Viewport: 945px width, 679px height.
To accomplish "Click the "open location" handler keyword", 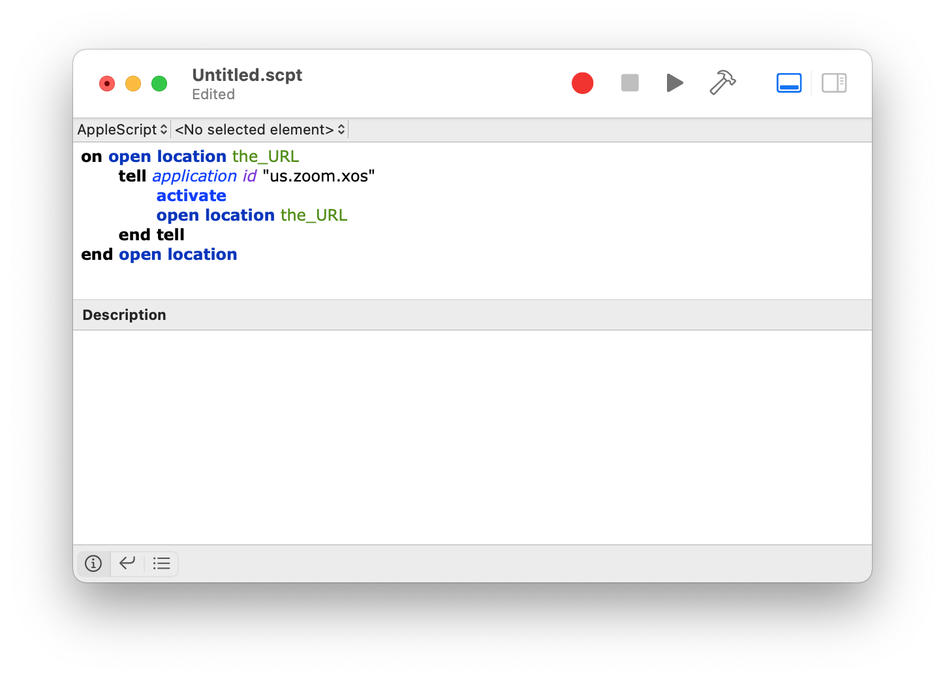I will coord(168,156).
